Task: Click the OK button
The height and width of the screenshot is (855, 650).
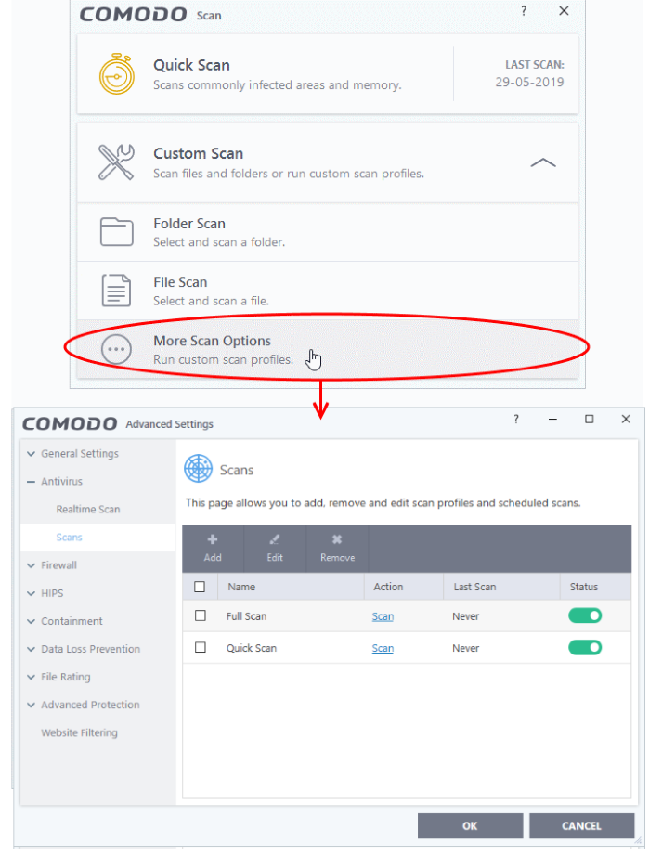Action: point(470,825)
